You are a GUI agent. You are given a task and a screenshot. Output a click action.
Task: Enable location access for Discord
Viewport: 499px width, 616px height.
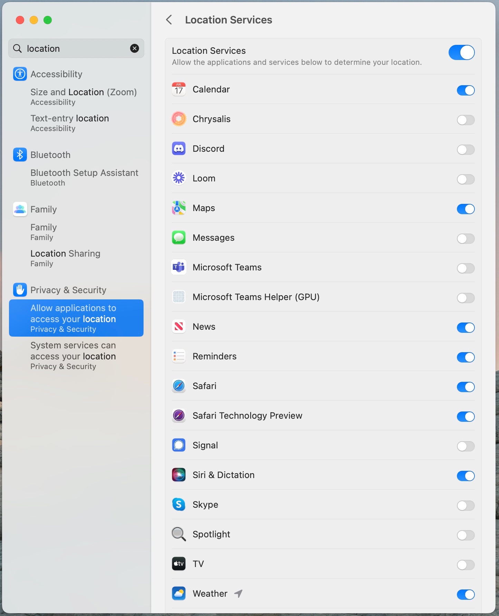point(466,150)
